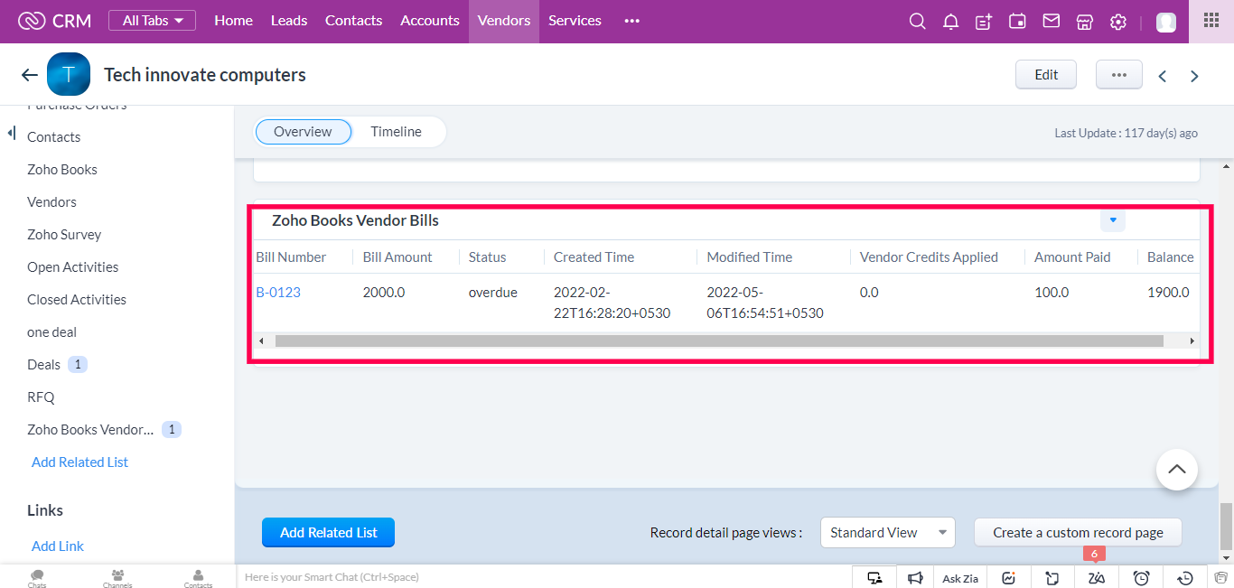Select Zoho Books in sidebar

coord(62,170)
